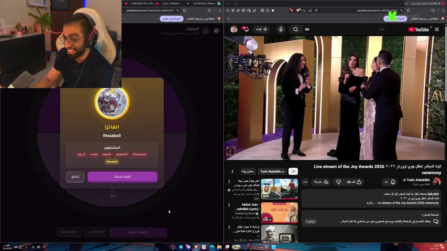Viewport: 447px width, 251px height.
Task: Click music note playlist icon in Brave toolbar
Action: coord(254,10)
